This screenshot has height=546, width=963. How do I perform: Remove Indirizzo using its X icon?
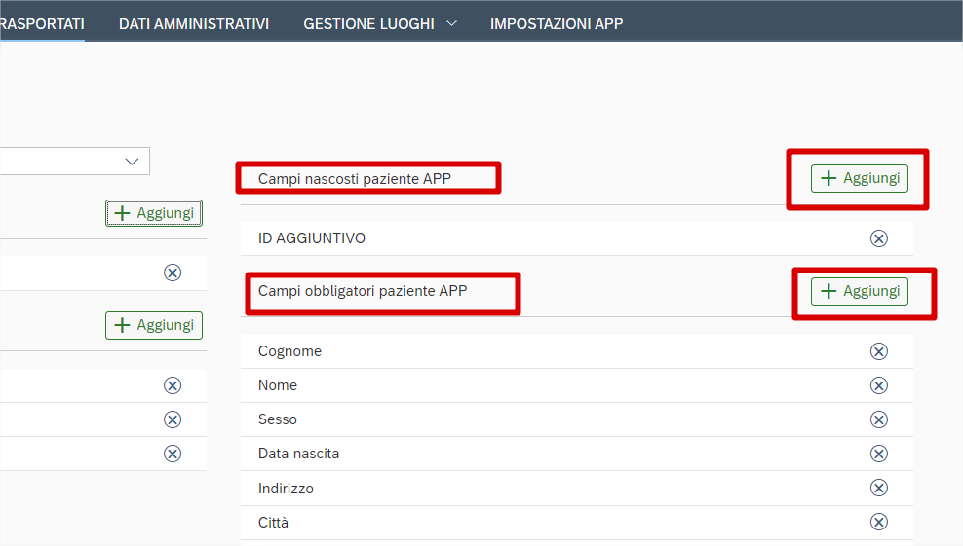click(878, 488)
